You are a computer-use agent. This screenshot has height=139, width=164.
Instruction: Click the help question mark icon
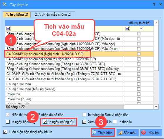154,4
